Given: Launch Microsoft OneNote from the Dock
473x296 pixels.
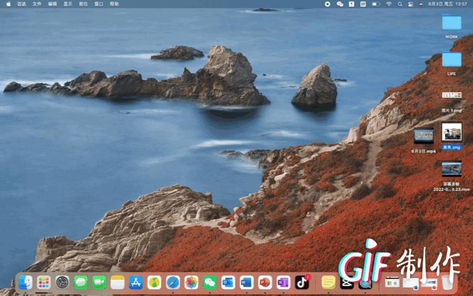Looking at the screenshot, I should tap(283, 282).
